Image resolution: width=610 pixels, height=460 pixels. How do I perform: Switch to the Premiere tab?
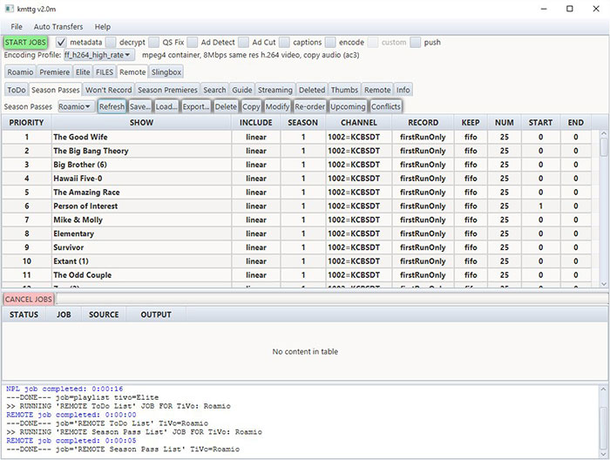(54, 72)
